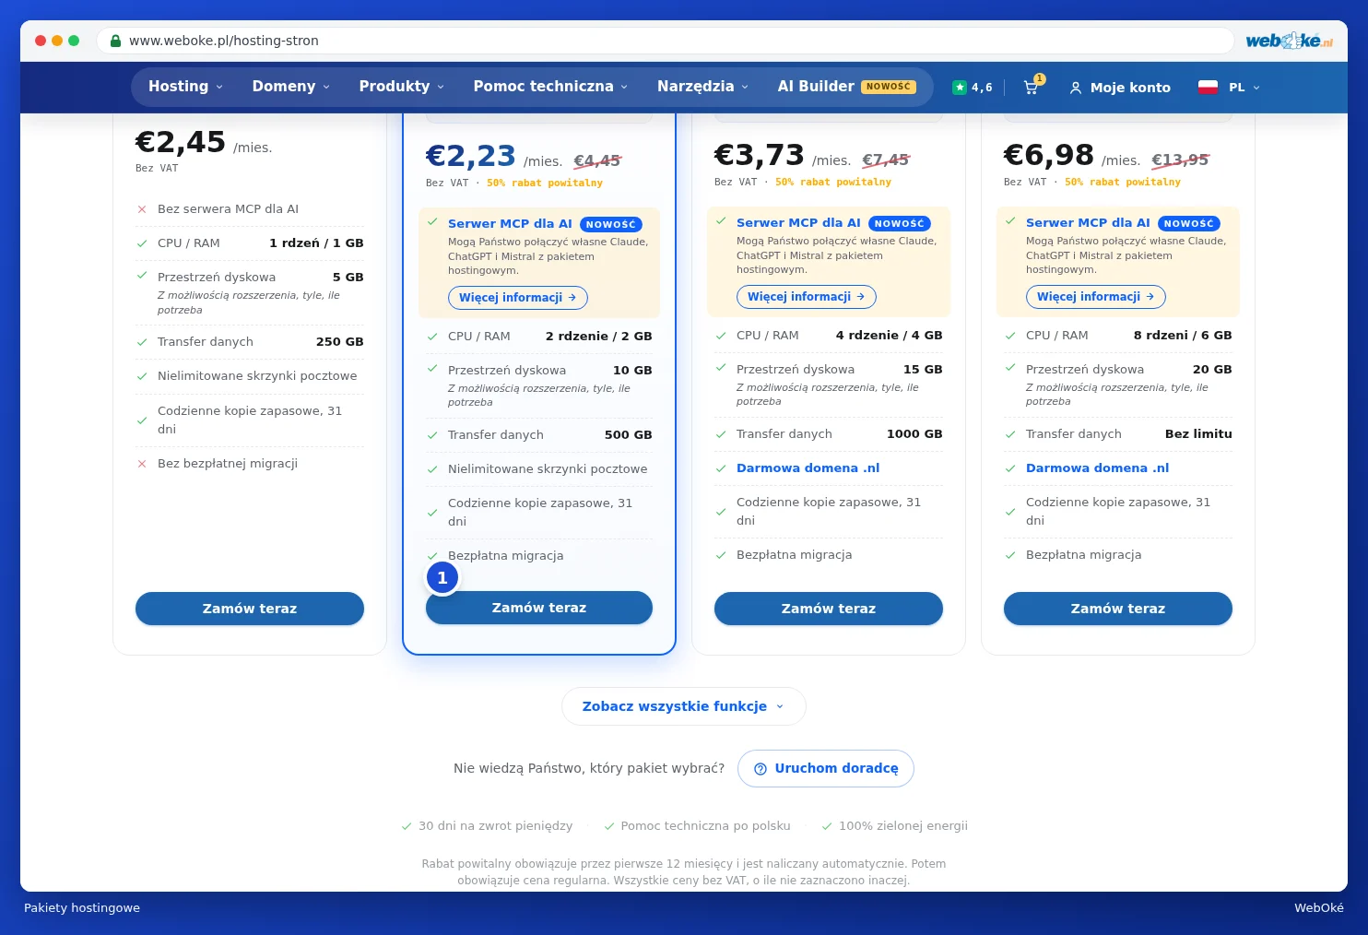This screenshot has height=935, width=1368.
Task: Expand the Narzędzia menu
Action: click(x=702, y=87)
